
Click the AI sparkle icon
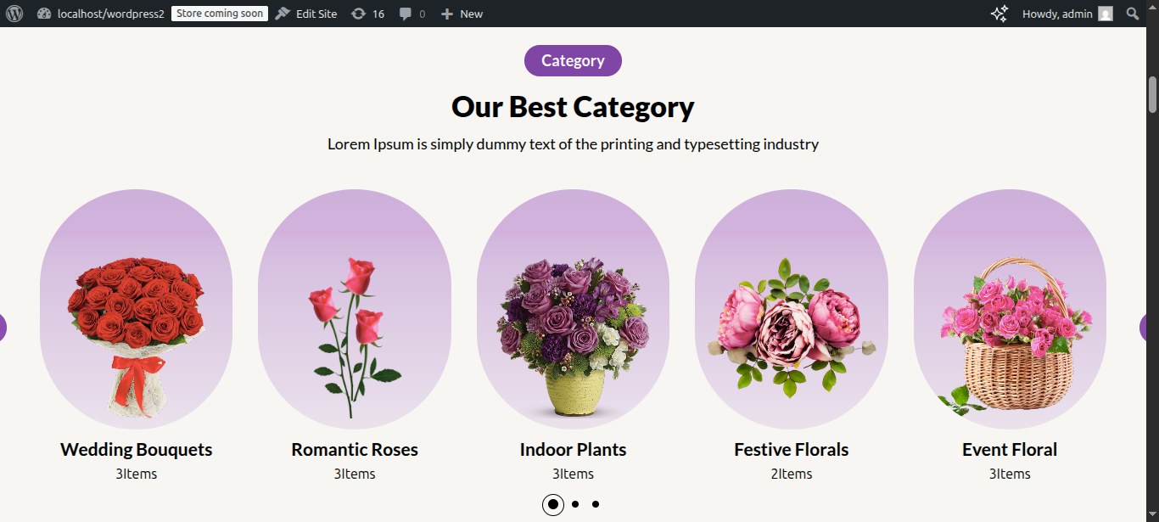coord(999,14)
